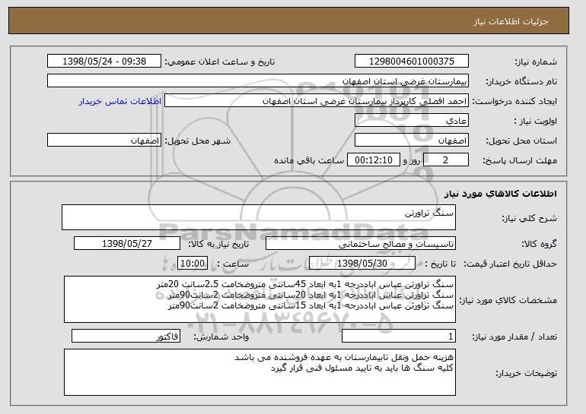
Task: Click the استان محل تحویل field اصفهان
Action: 412,141
